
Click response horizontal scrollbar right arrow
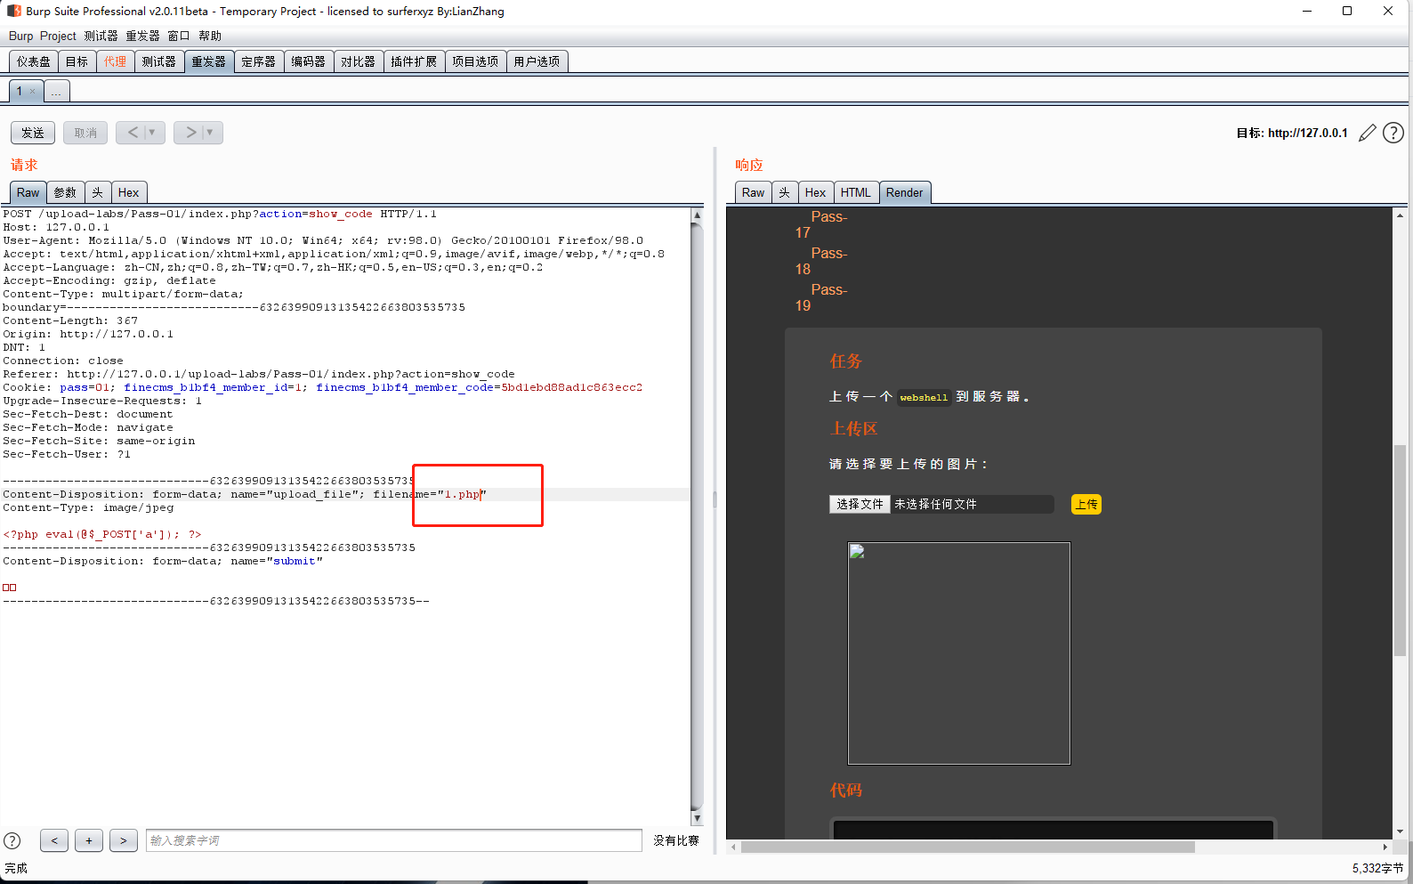(x=1385, y=847)
